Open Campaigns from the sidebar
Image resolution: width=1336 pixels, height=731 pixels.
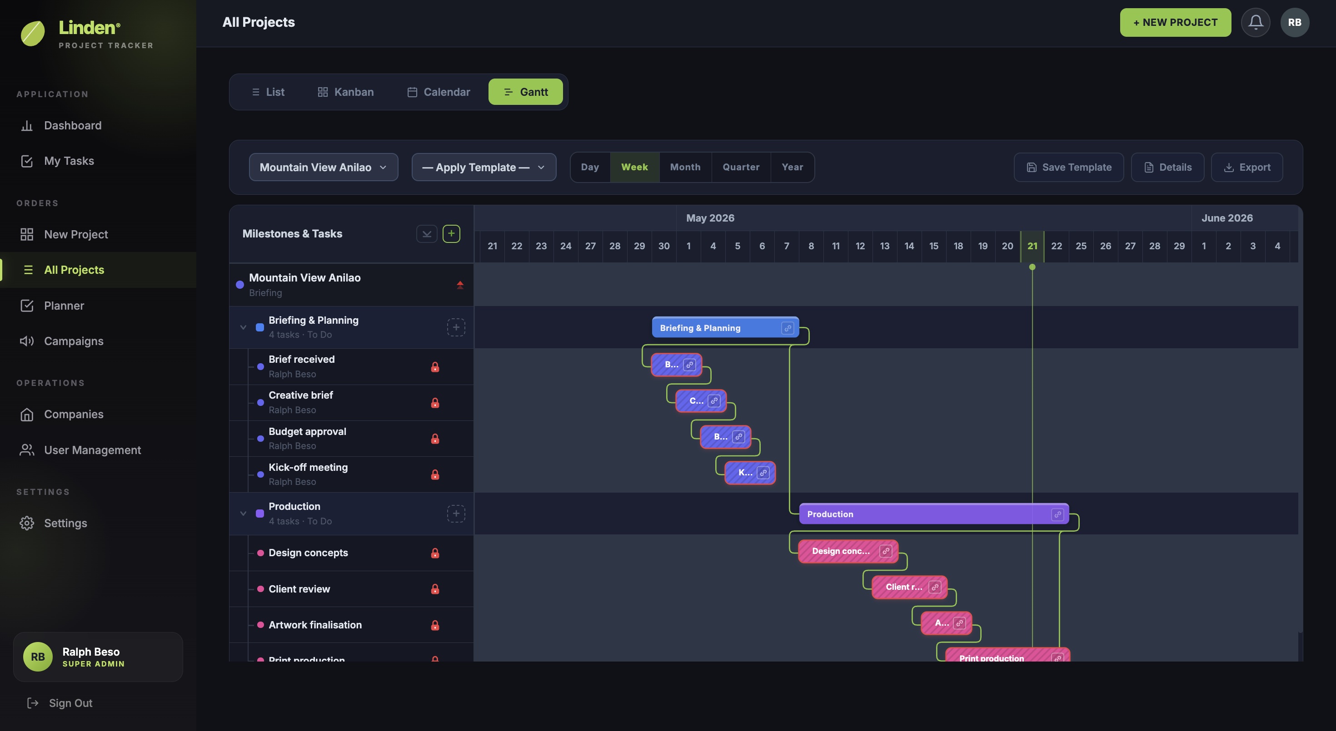click(x=98, y=341)
